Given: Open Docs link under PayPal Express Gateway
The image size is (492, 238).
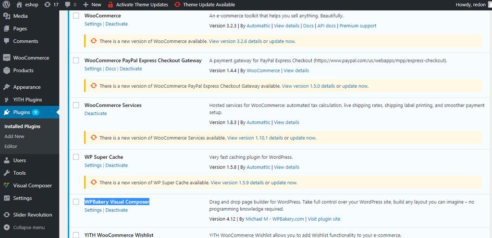Looking at the screenshot, I should (111, 69).
